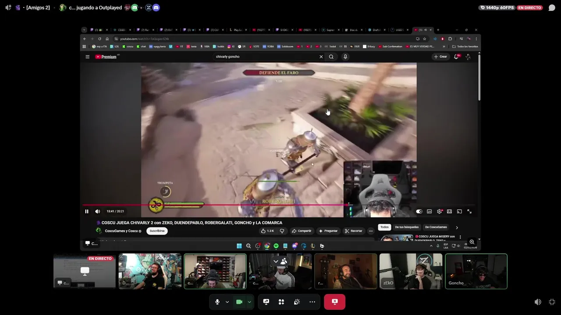Open YouTube notifications bell
Screen dimensions: 561x315
[457, 56]
